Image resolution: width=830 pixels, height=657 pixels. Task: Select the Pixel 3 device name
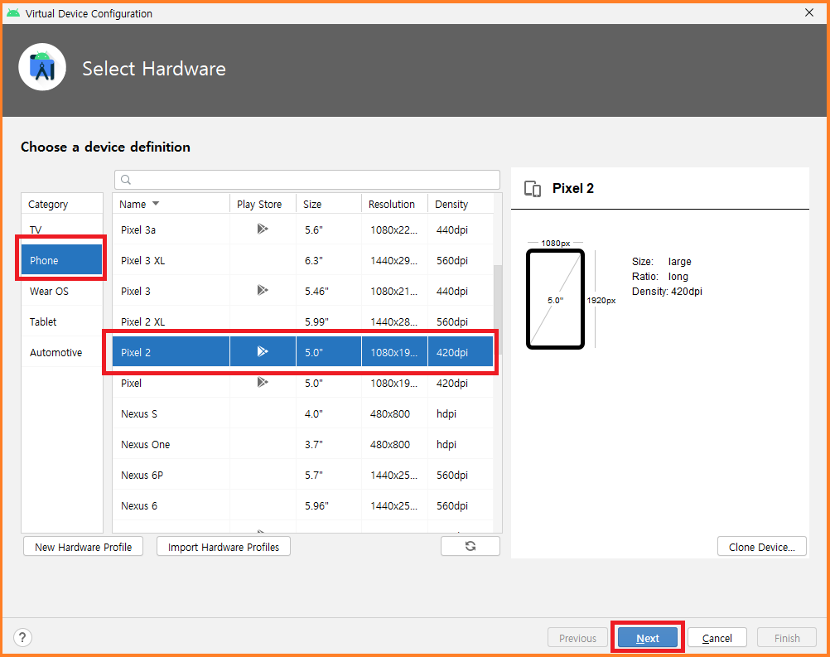(x=136, y=291)
